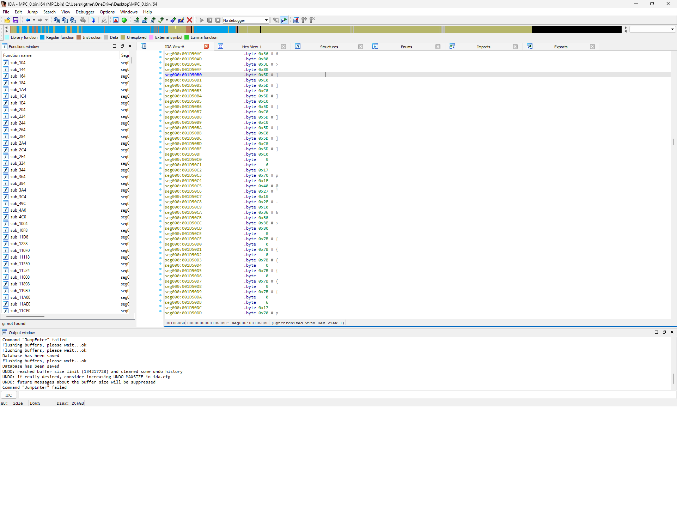This screenshot has width=677, height=514.
Task: Click the search for immediate value binoculars icon
Action: pyautogui.click(x=56, y=20)
